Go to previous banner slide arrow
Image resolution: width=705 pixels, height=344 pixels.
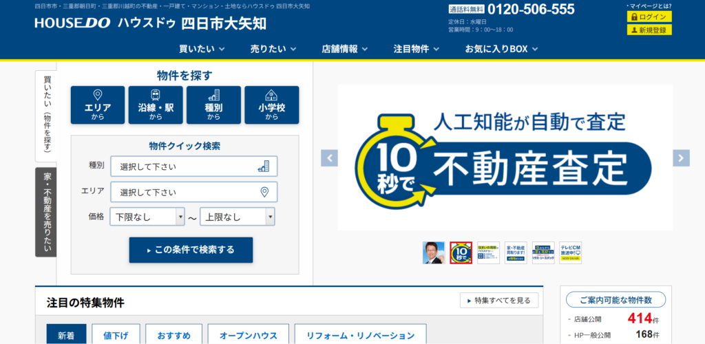(x=329, y=158)
